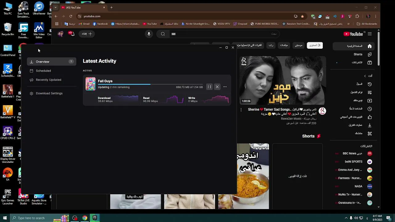Toggle the YouTube hamburger guide menu
The width and height of the screenshot is (395, 222).
[370, 34]
